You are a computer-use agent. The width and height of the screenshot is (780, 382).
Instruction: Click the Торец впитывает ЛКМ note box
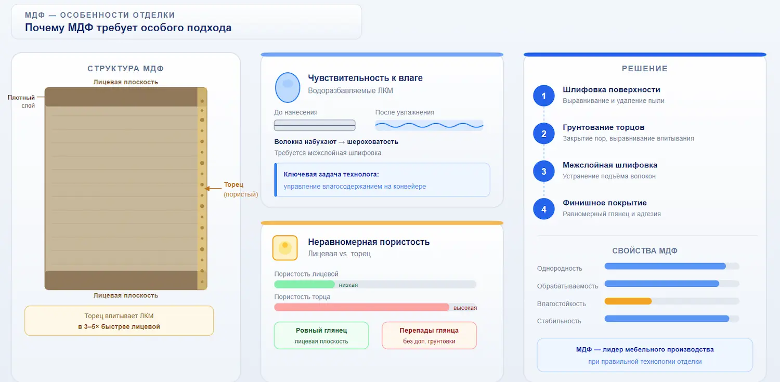[x=119, y=321]
